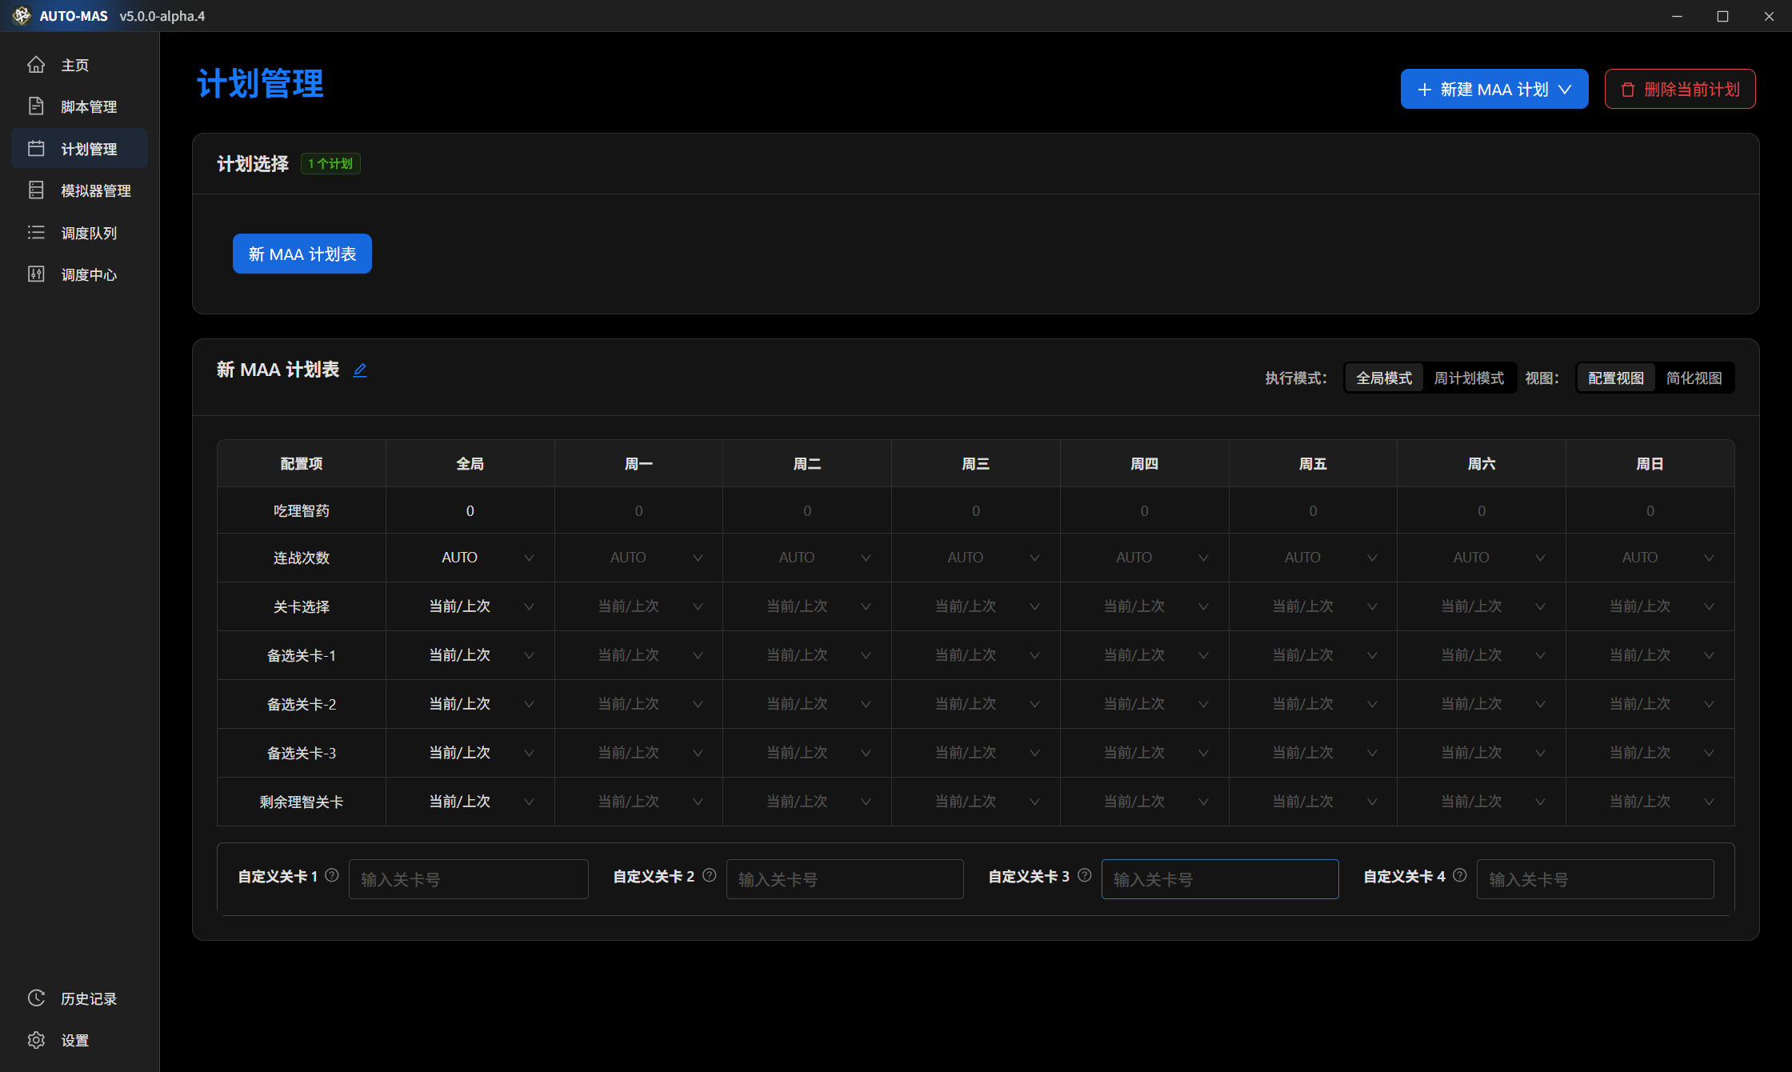Click the home icon in sidebar
This screenshot has height=1072, width=1792.
(36, 65)
